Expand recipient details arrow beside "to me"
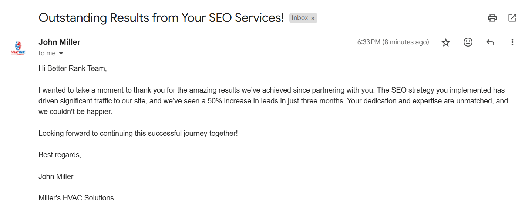525x213 pixels. point(61,54)
